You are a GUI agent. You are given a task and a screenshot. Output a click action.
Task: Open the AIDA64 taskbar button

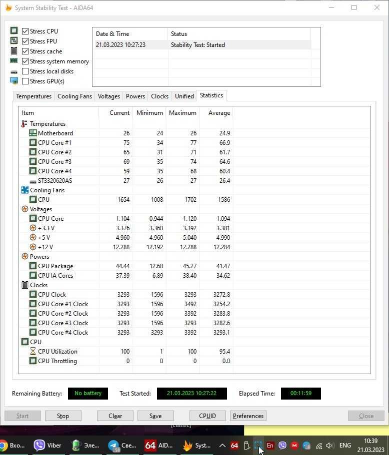point(158,445)
